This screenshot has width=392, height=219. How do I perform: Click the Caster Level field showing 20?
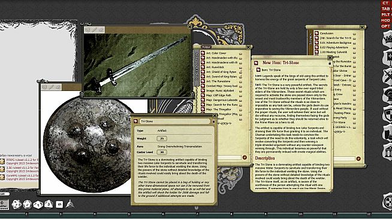coord(162,152)
